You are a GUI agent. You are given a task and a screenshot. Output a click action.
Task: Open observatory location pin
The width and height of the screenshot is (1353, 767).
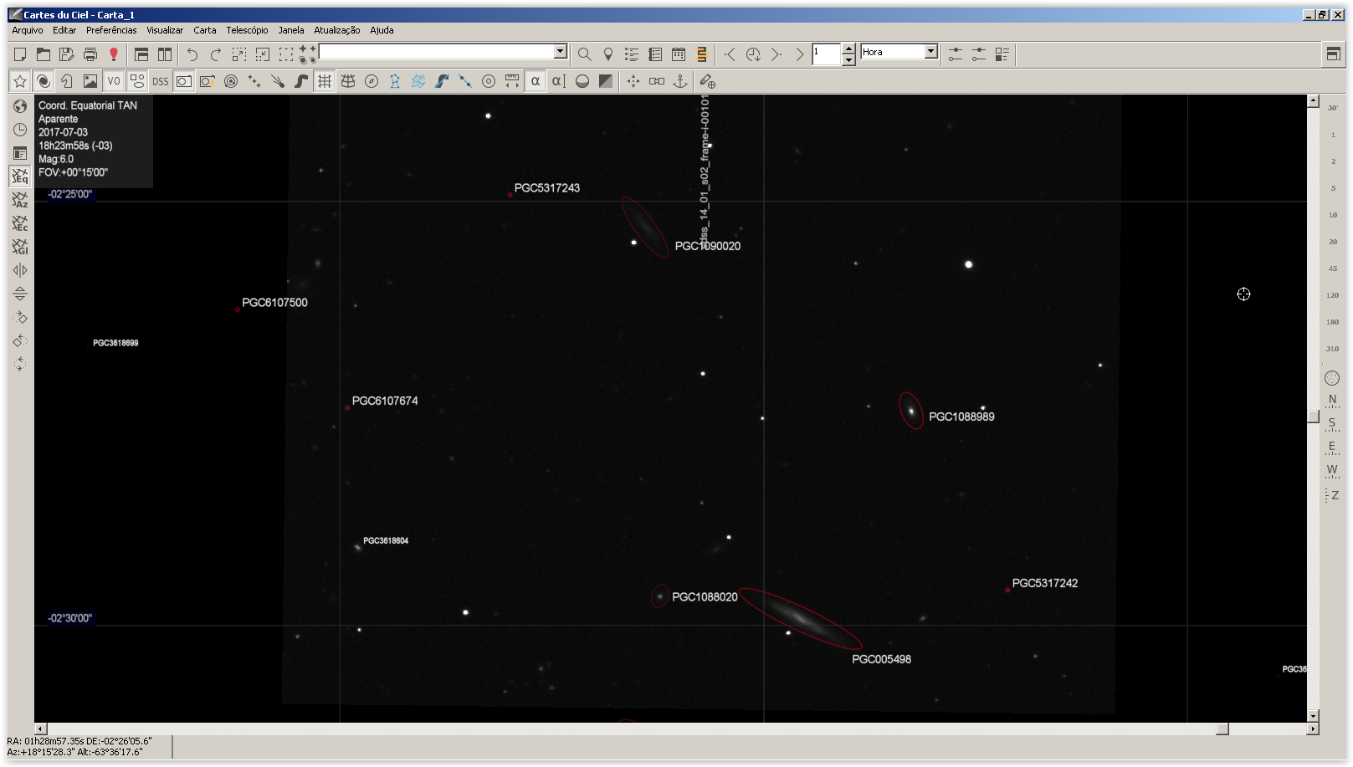pyautogui.click(x=608, y=54)
